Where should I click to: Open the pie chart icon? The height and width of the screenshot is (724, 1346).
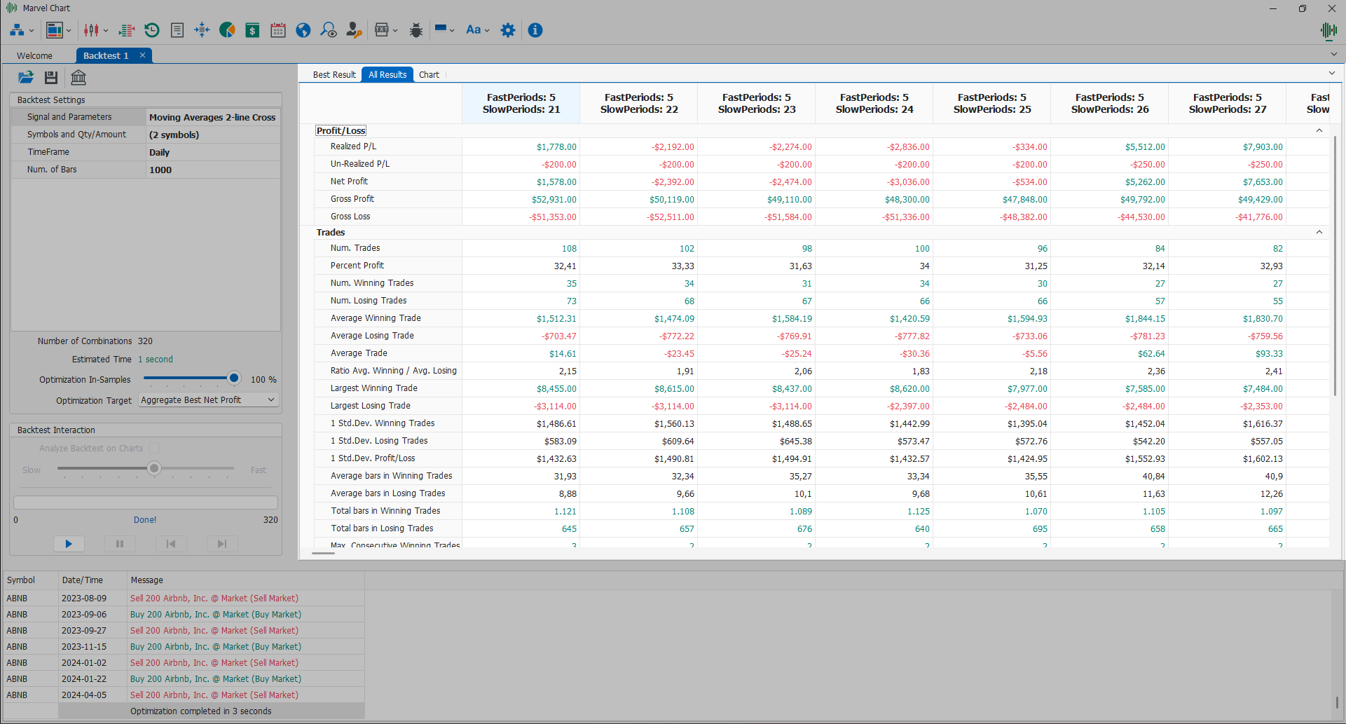click(x=227, y=30)
